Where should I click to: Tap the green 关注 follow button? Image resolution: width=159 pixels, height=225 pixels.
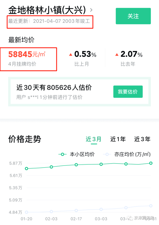pyautogui.click(x=133, y=16)
